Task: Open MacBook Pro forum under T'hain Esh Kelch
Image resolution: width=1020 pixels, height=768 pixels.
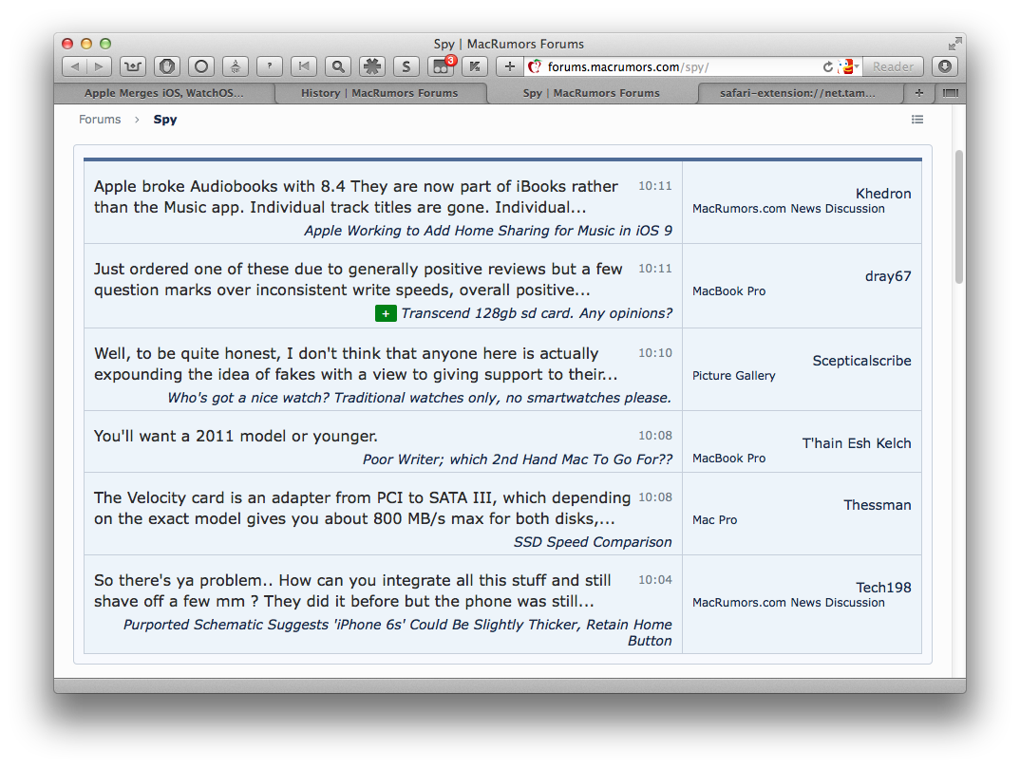Action: coord(729,459)
